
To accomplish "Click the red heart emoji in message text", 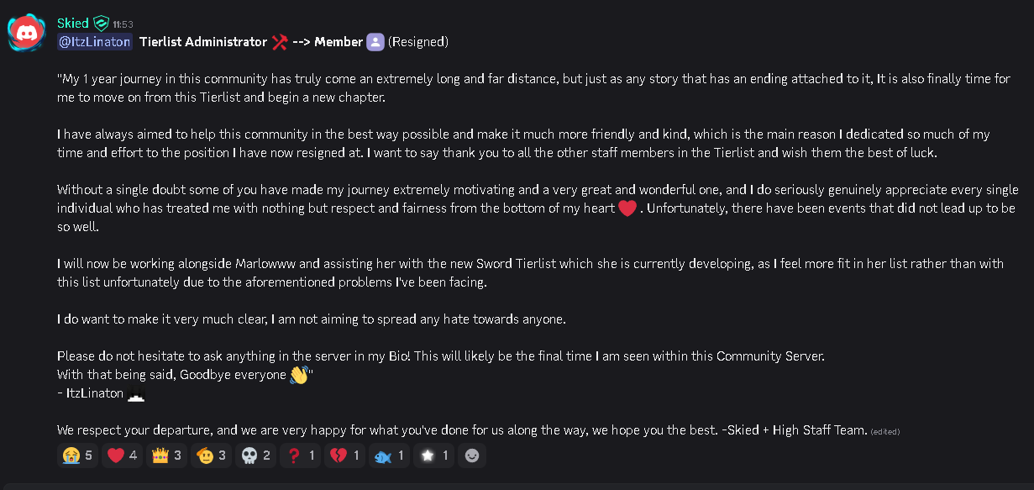I will pos(627,208).
